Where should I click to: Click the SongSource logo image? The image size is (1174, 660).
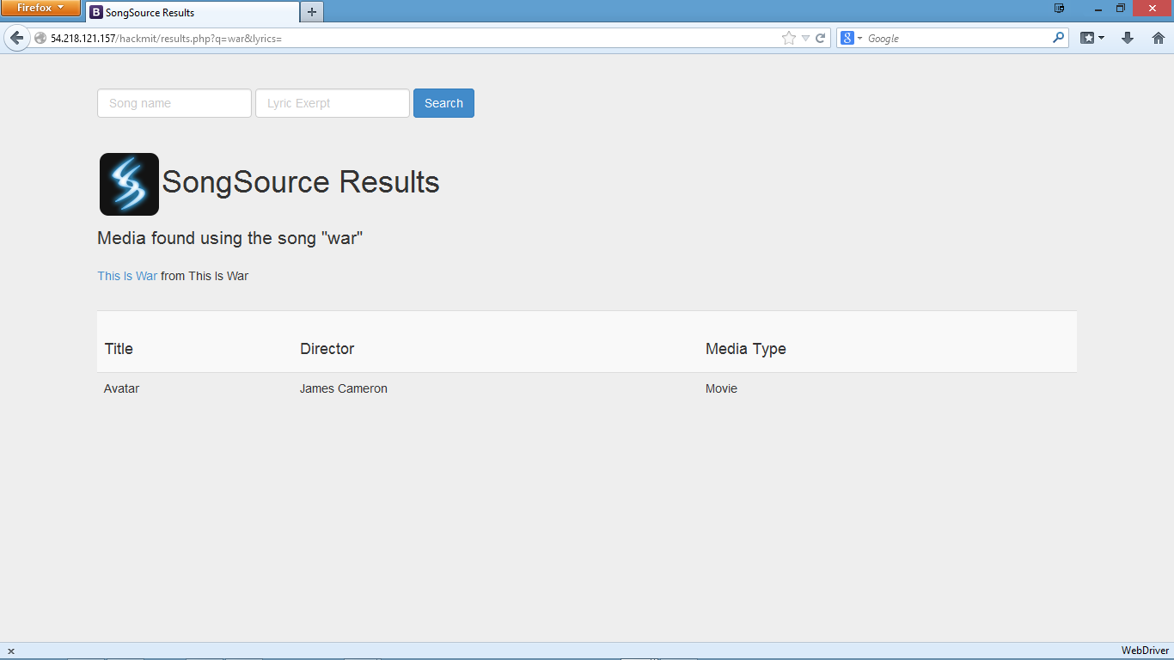pos(129,184)
